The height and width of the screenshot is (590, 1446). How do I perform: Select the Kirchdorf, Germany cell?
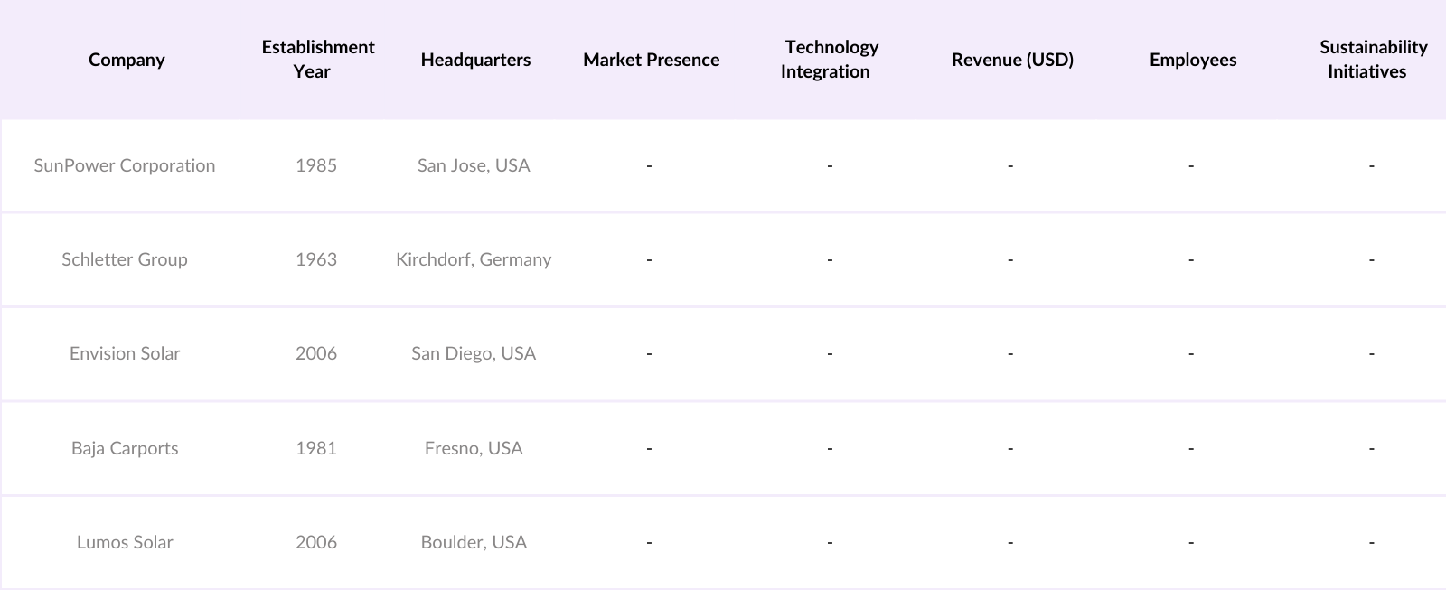click(474, 259)
